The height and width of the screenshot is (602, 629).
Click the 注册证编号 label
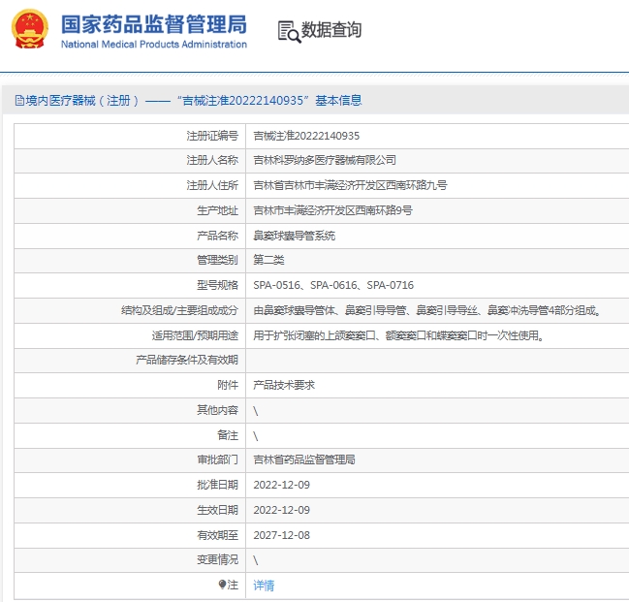coord(212,136)
